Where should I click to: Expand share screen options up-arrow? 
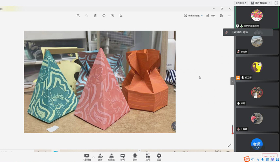tap(94, 157)
